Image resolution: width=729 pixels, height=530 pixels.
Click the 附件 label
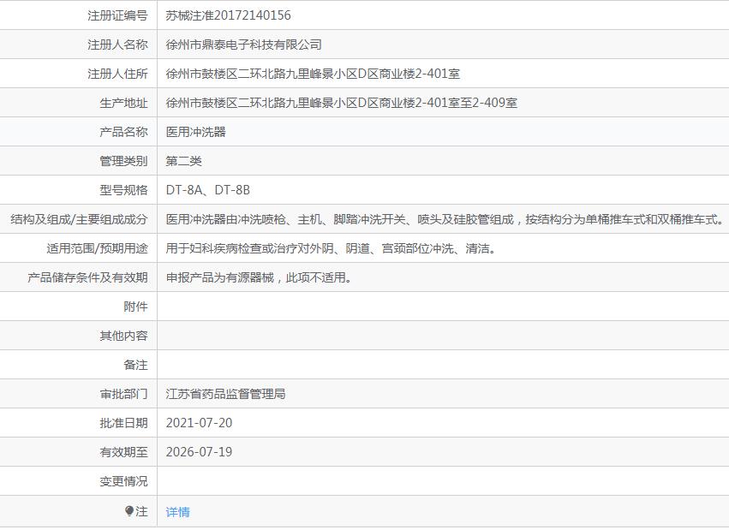coord(135,307)
